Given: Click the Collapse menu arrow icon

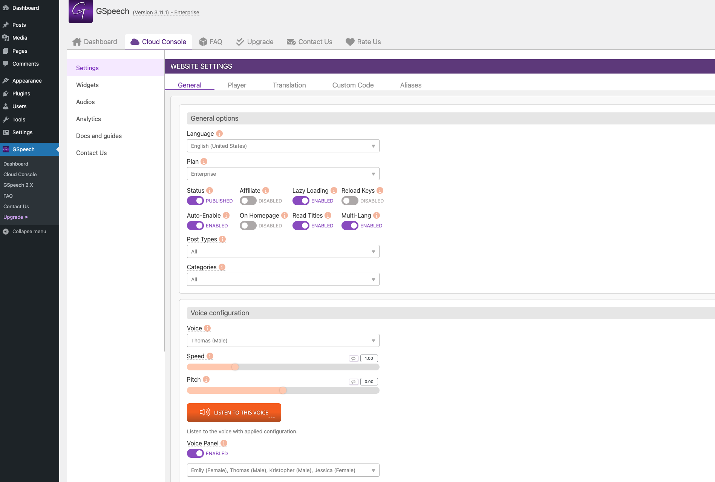Looking at the screenshot, I should coord(6,232).
